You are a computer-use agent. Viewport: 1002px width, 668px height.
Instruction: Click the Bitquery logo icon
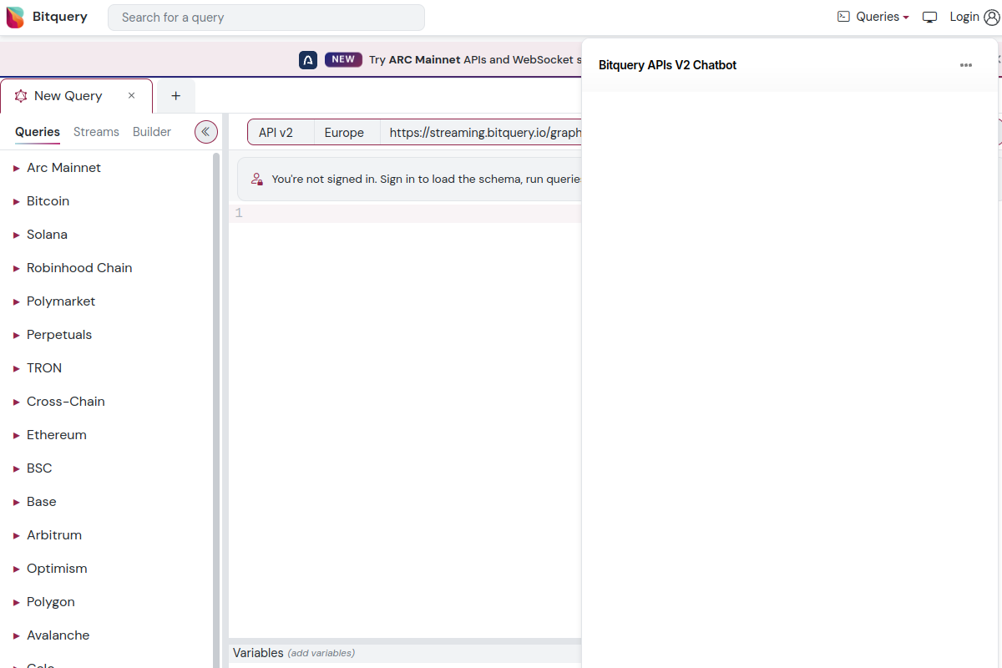tap(15, 17)
